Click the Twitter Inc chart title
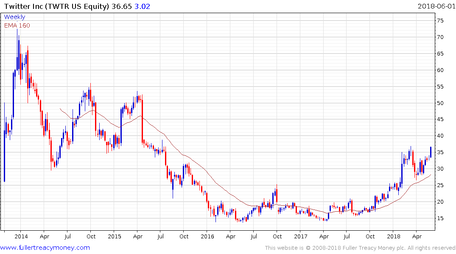The width and height of the screenshot is (456, 254). [57, 6]
